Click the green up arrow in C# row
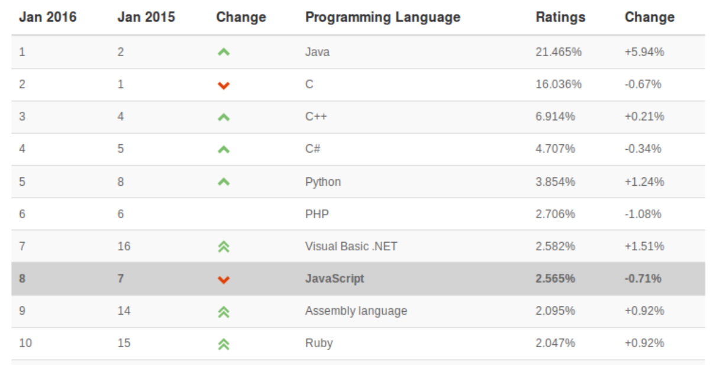 pyautogui.click(x=223, y=150)
